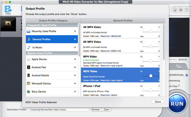Select Android Mobile category
191x117 pixels.
point(52,75)
